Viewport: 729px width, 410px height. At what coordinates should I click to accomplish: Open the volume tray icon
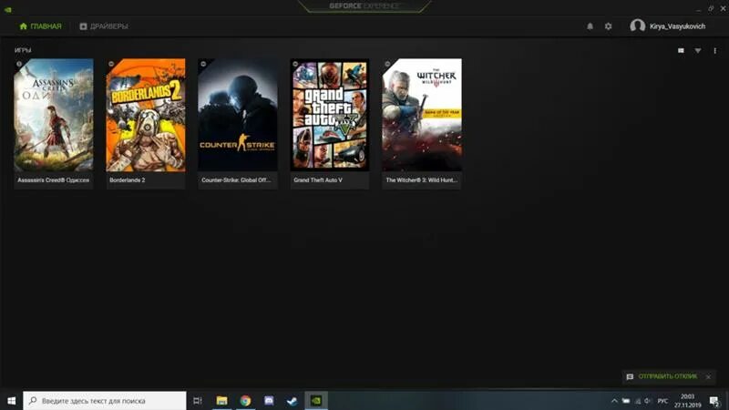click(x=648, y=401)
